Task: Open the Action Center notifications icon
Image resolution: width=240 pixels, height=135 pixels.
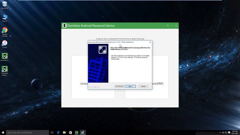Action: [x=229, y=132]
